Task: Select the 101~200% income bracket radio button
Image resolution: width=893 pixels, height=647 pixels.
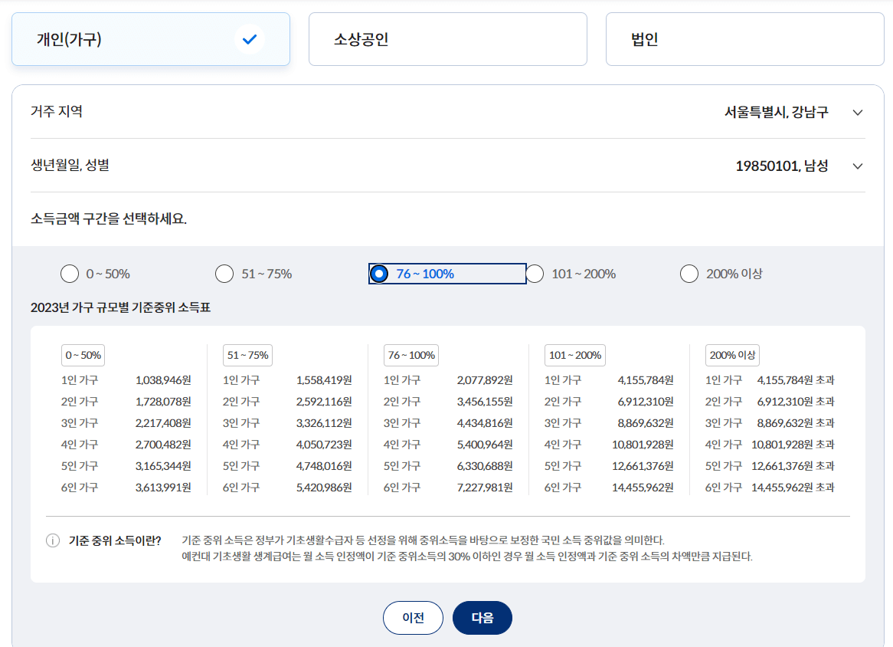Action: [534, 273]
